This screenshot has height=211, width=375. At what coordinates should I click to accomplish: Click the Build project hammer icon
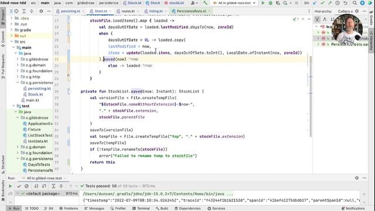pos(205,3)
